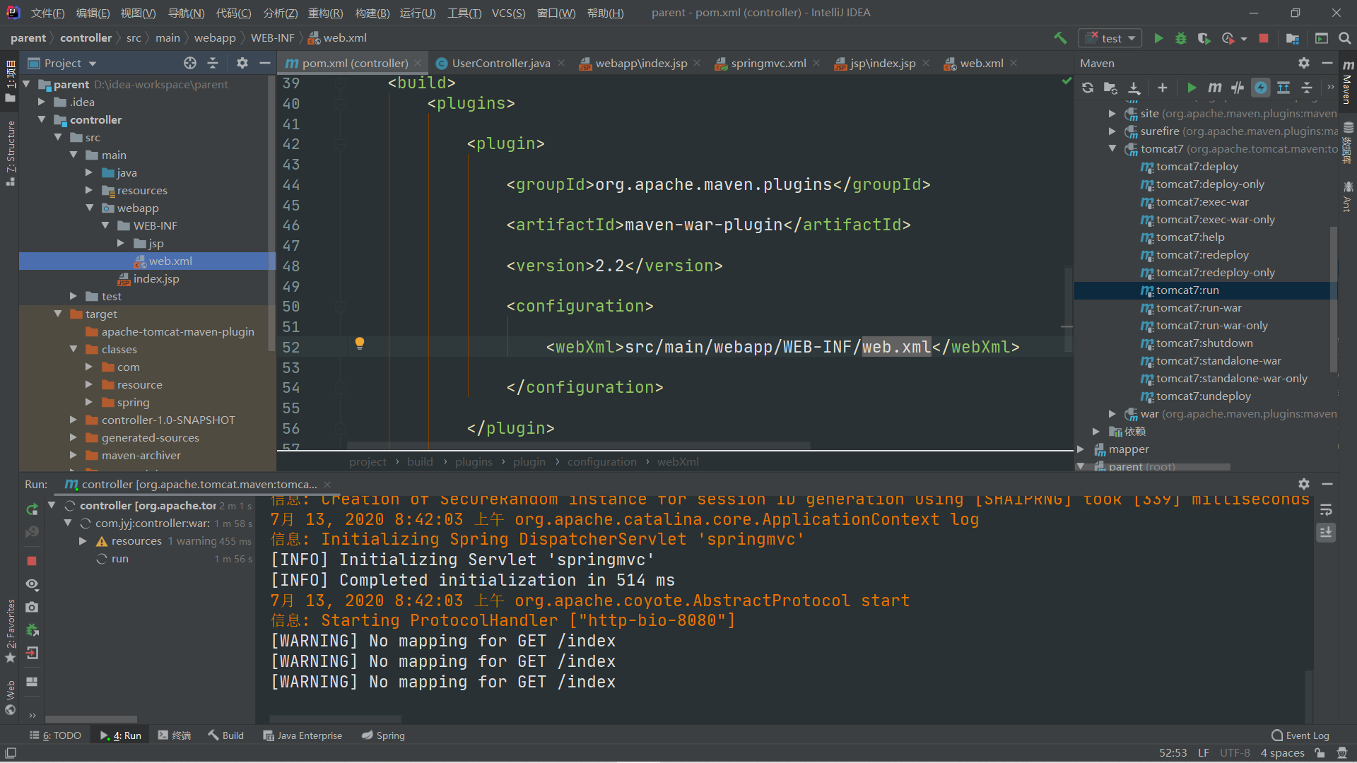Collapse the controller module folder

[42, 119]
